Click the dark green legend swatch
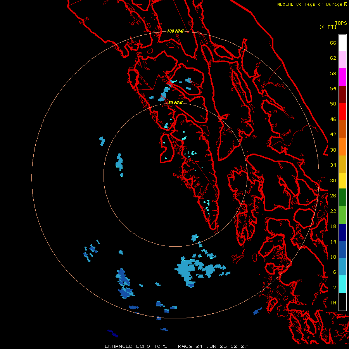 pos(342,197)
